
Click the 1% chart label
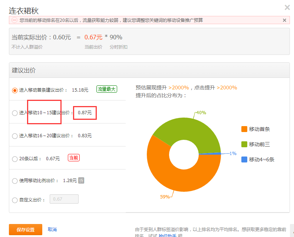233,153
